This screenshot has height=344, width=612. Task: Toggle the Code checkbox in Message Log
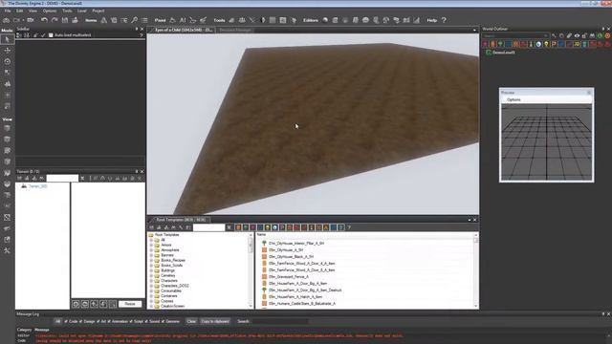[66, 321]
